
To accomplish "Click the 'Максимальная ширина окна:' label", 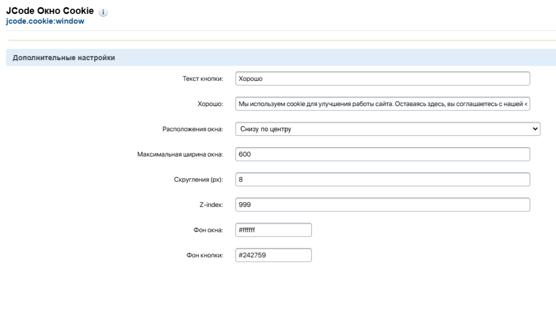I will pos(180,155).
